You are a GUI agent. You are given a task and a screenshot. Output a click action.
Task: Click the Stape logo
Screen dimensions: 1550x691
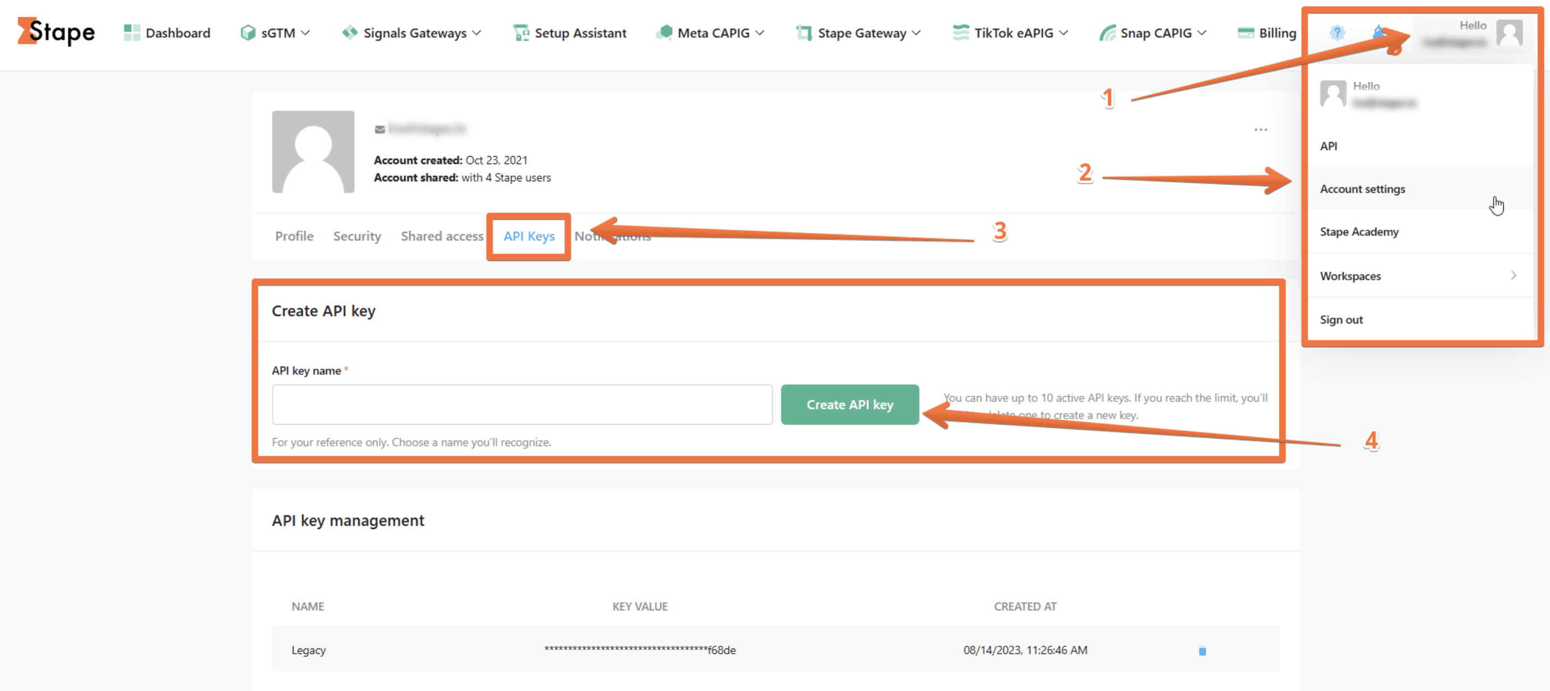tap(56, 32)
